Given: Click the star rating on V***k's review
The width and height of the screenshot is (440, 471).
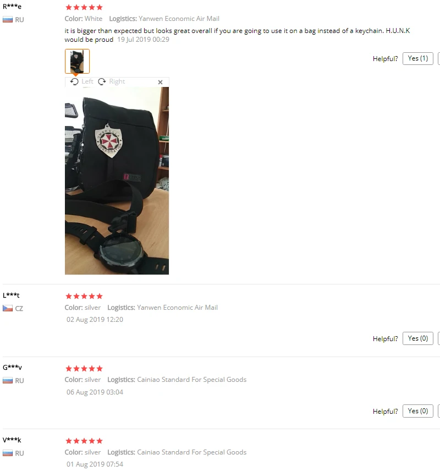Looking at the screenshot, I should (x=84, y=441).
